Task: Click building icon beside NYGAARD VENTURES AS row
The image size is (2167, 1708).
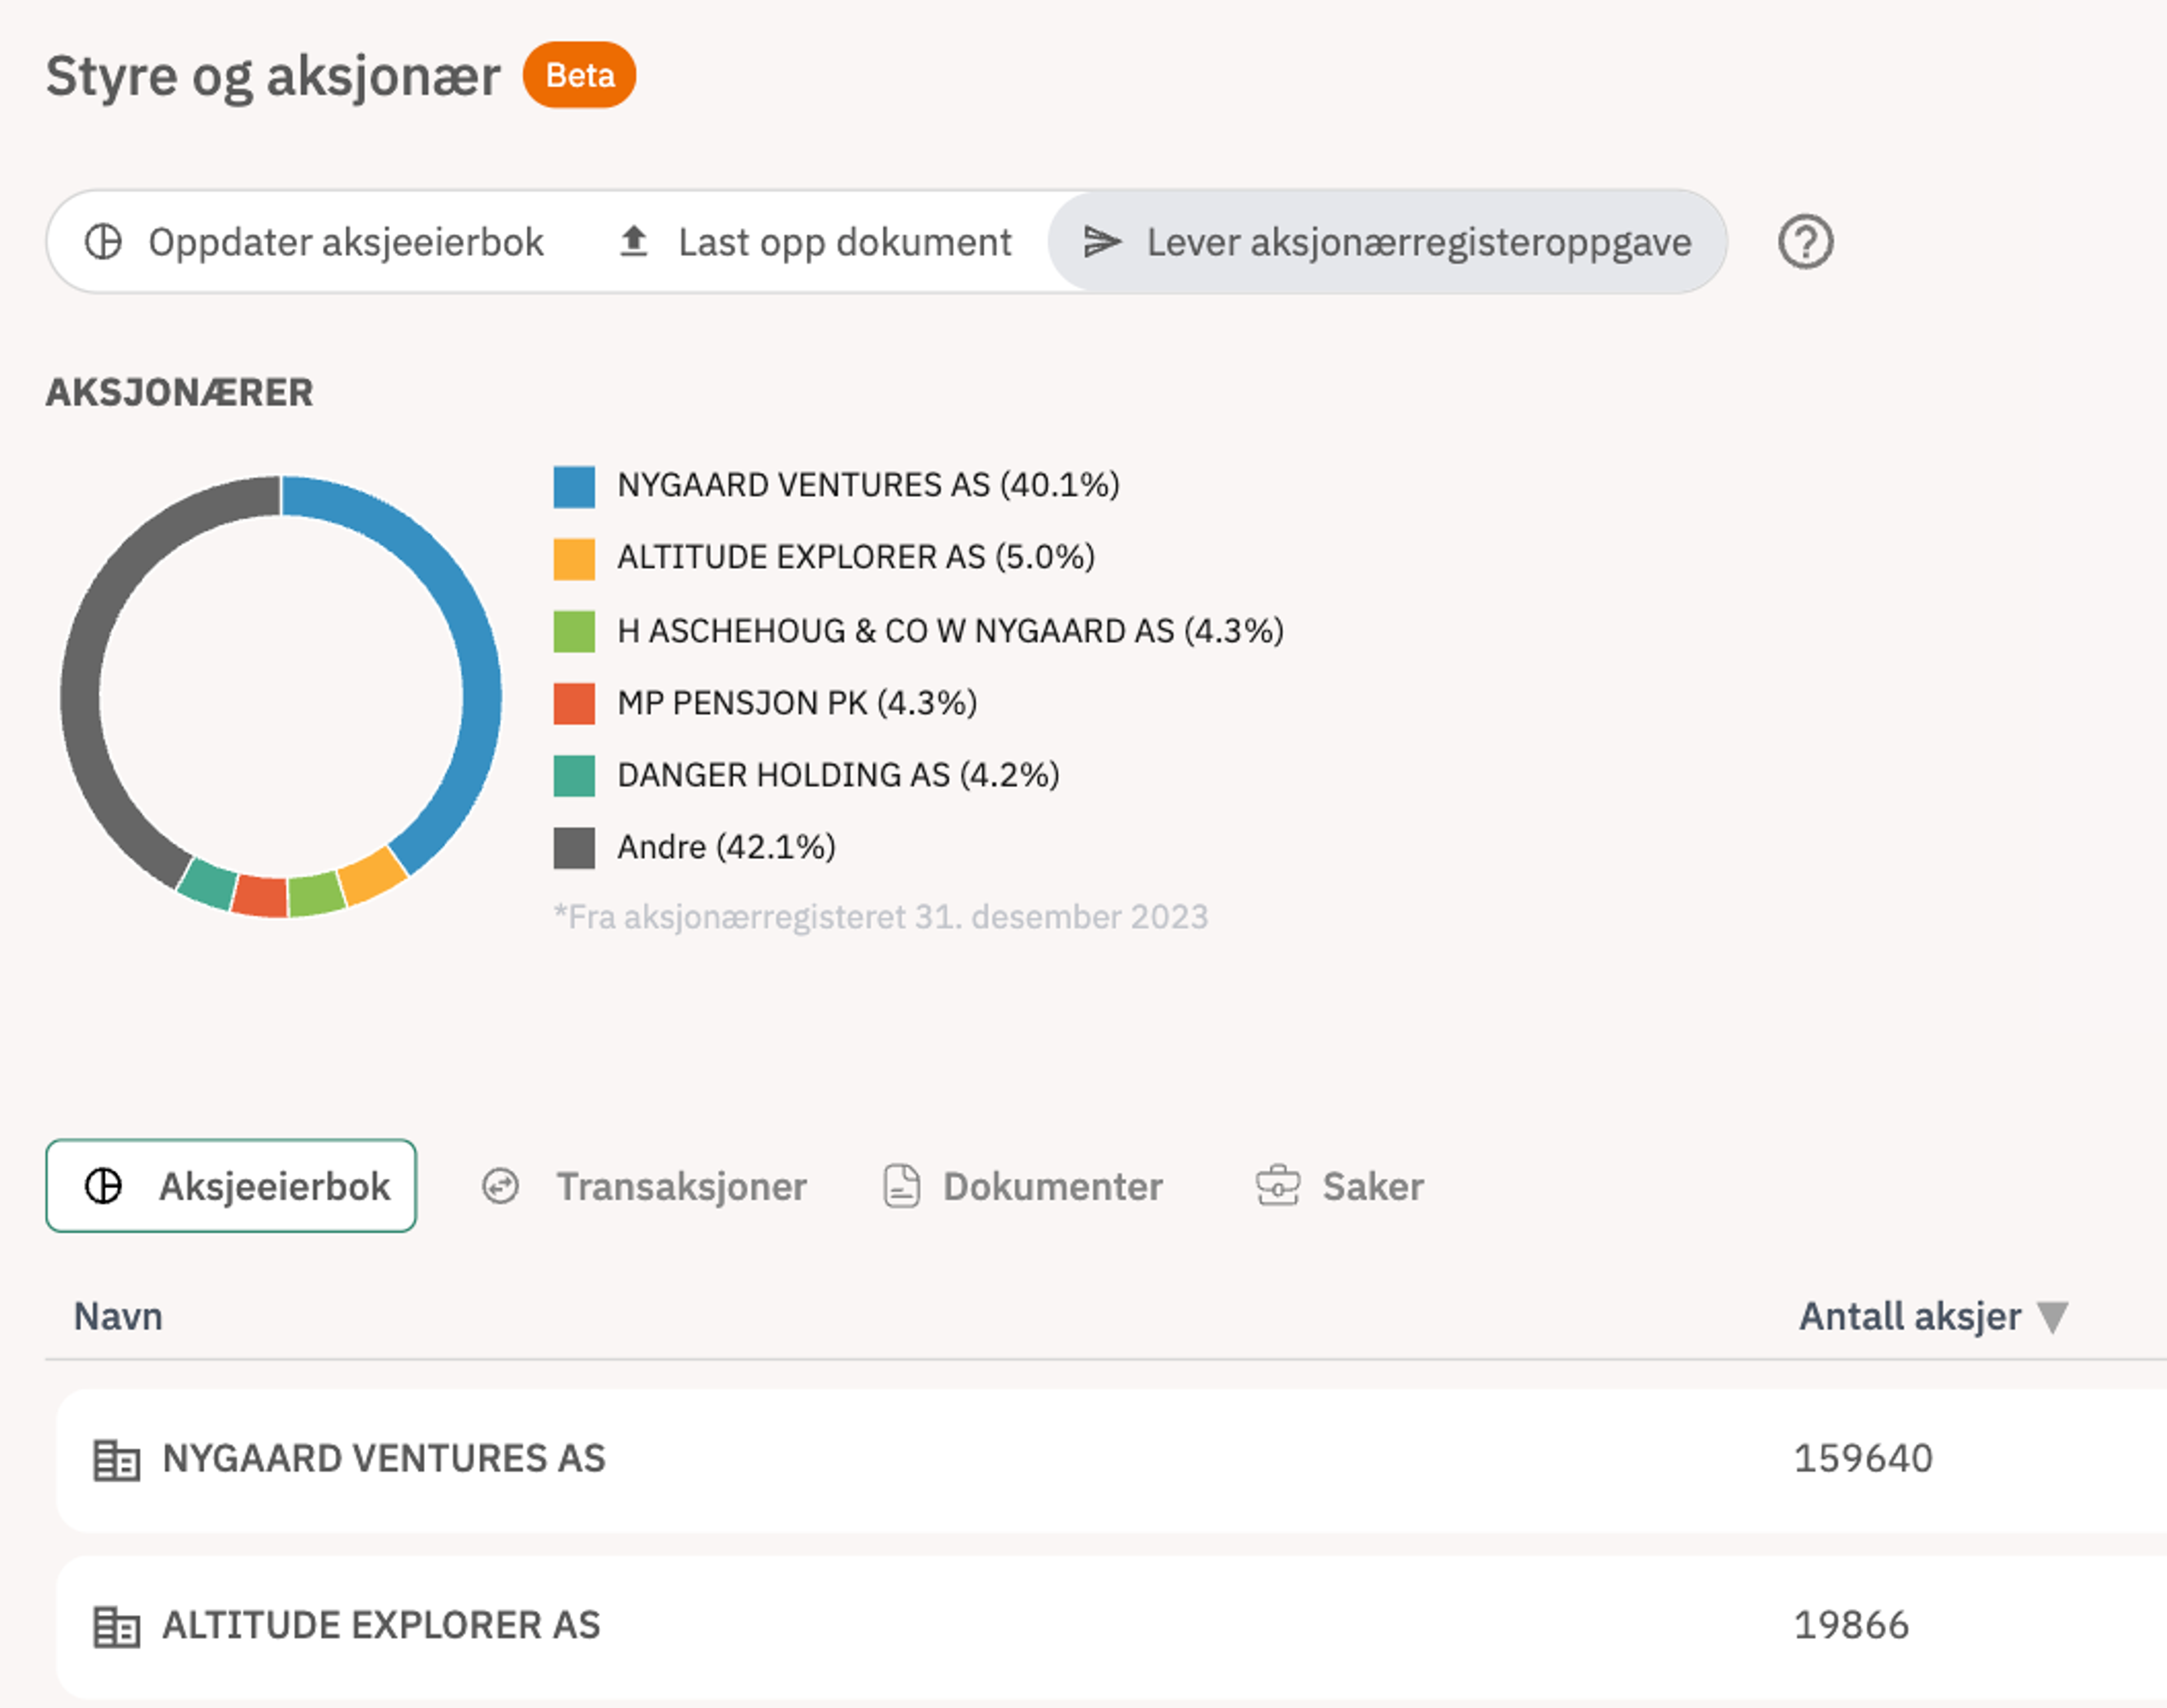Action: pyautogui.click(x=116, y=1459)
